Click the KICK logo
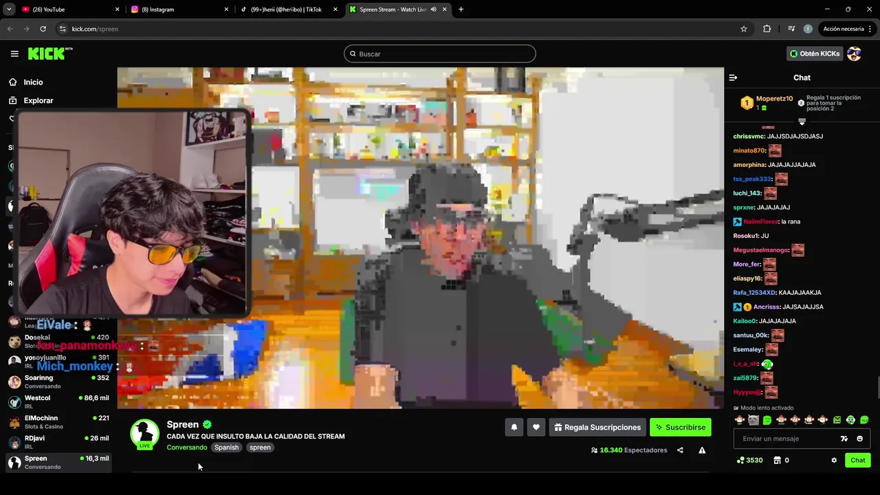 (49, 54)
